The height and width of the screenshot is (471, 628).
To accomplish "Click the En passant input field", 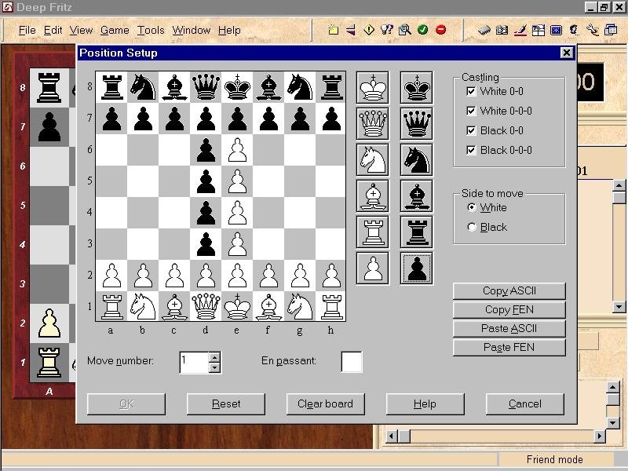I will (x=352, y=362).
